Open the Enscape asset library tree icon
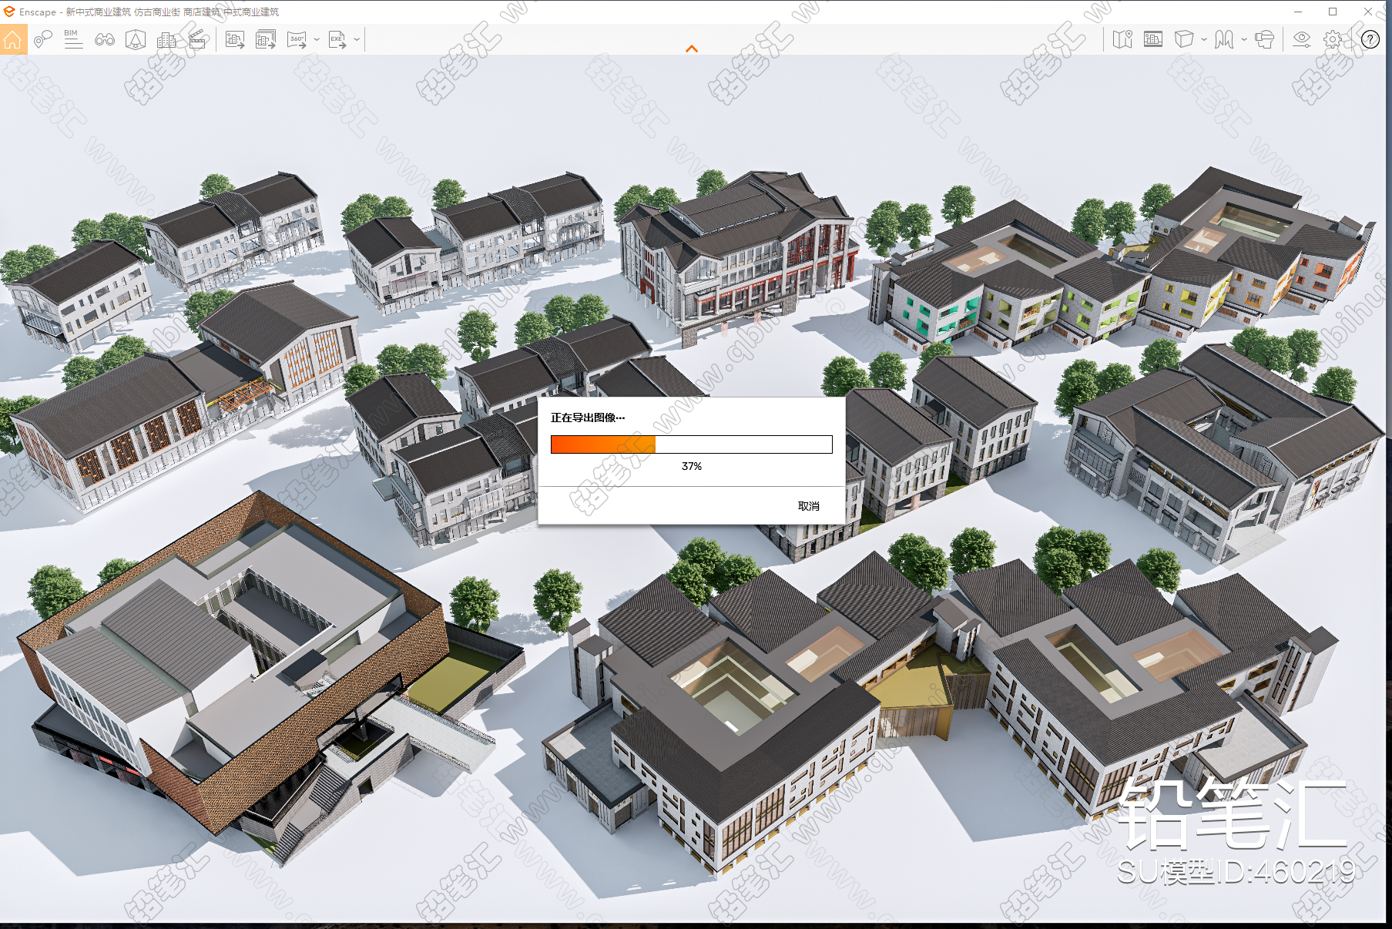Image resolution: width=1392 pixels, height=929 pixels. (x=136, y=39)
